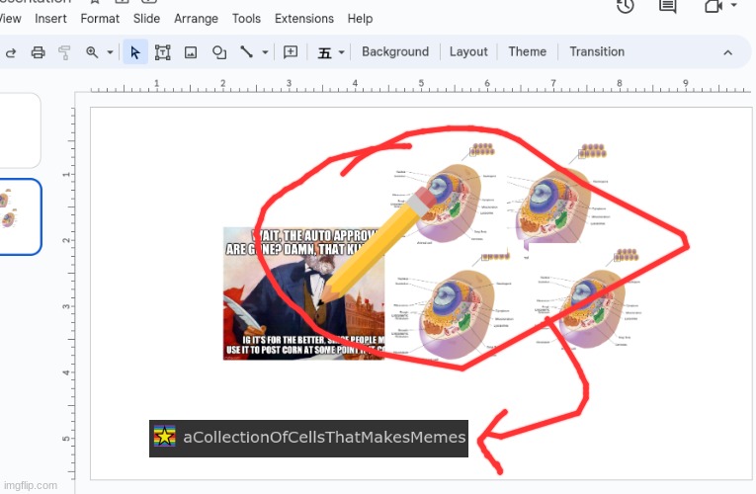Viewport: 756px width, 494px height.
Task: Click the Zoom magnifier icon
Action: [92, 52]
